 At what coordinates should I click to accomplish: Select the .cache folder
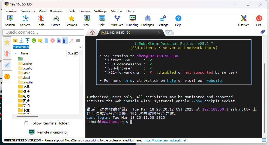click(25, 64)
